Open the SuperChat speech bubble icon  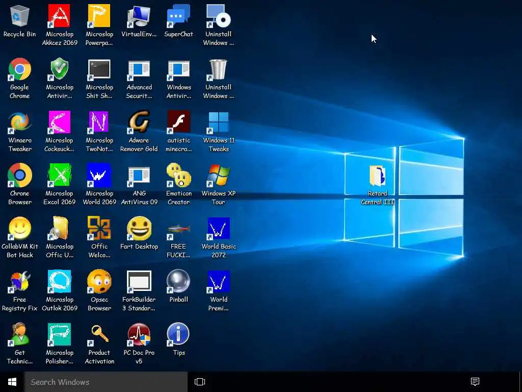click(178, 16)
